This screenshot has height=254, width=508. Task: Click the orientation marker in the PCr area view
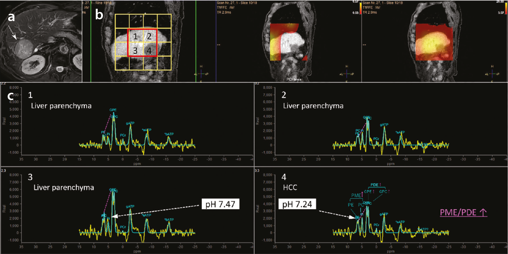(346, 73)
